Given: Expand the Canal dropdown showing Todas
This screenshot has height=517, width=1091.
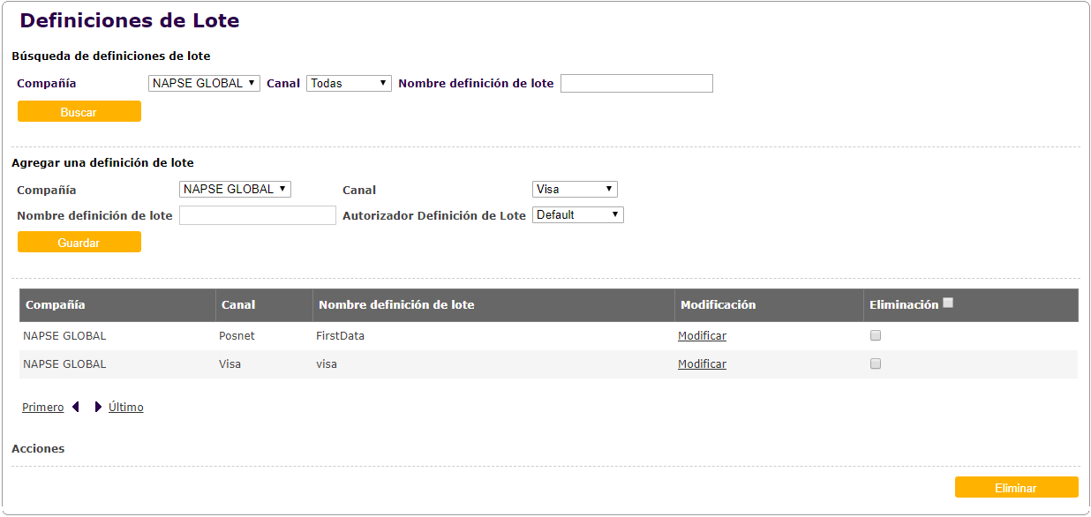Looking at the screenshot, I should pos(349,83).
